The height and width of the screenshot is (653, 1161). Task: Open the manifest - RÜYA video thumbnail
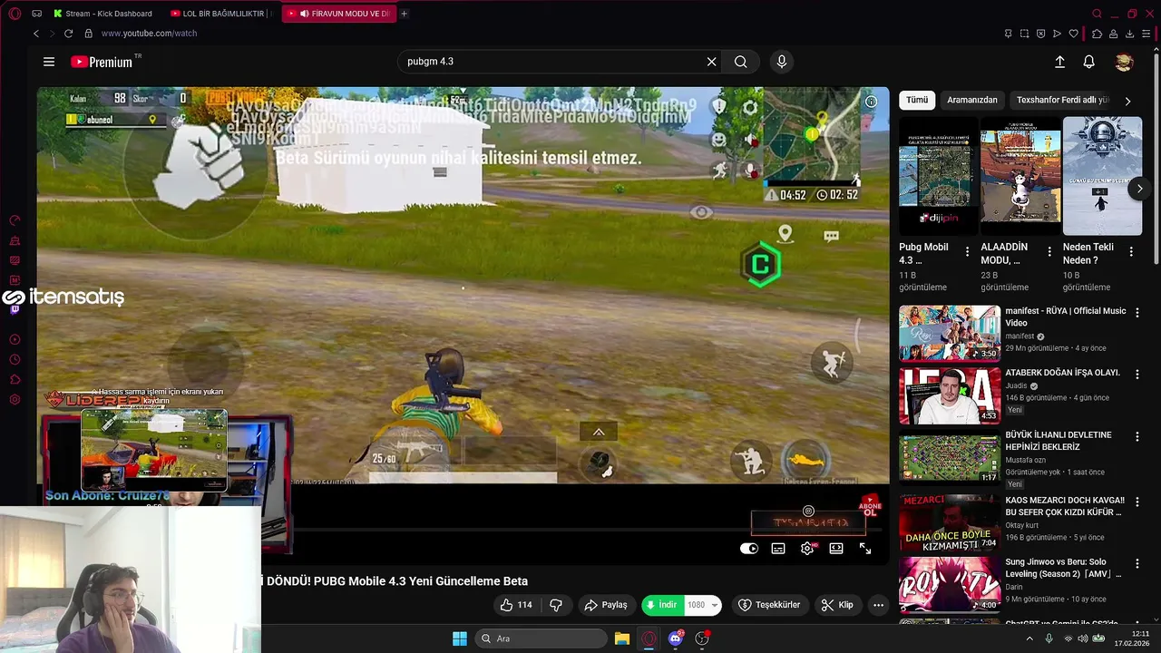tap(950, 333)
